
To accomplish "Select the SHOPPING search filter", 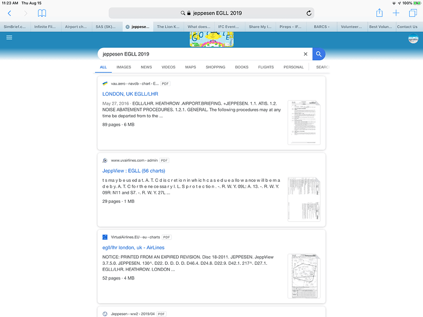I will point(216,67).
